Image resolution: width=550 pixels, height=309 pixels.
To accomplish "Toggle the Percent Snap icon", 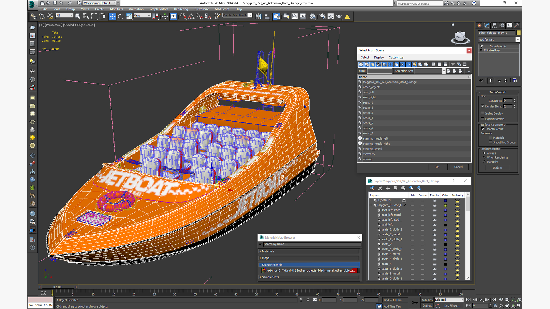I will (x=200, y=17).
